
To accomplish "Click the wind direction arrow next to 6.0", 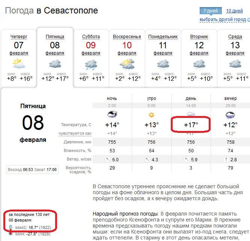I will pyautogui.click(x=108, y=159).
